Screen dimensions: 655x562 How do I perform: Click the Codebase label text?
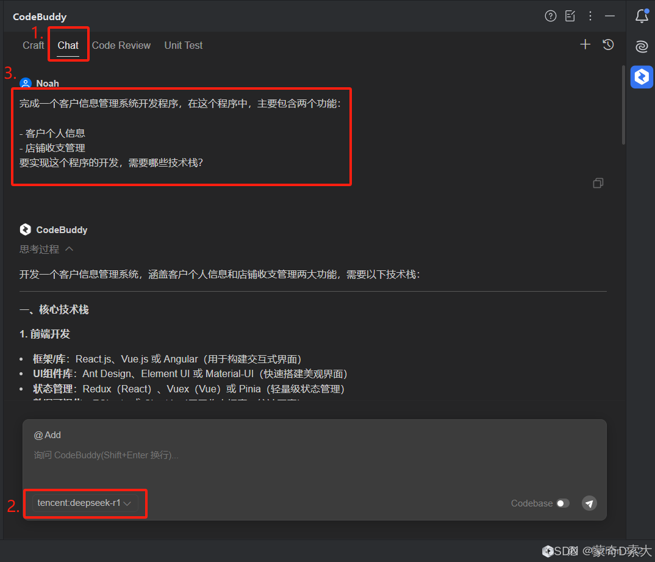[x=532, y=503]
